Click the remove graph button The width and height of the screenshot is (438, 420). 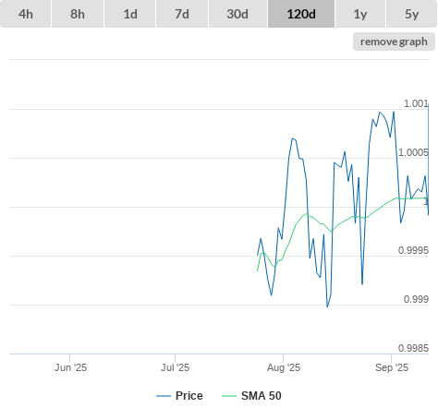[394, 42]
